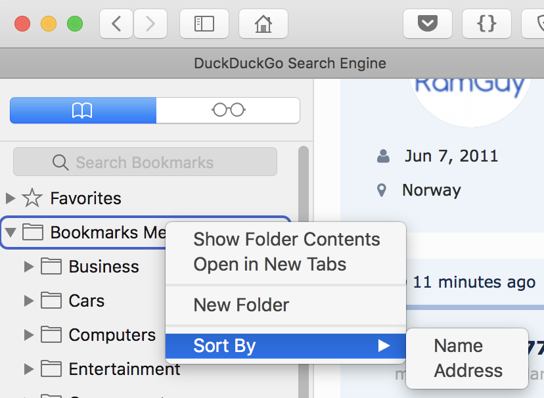Expand the Favorites folder

(10, 198)
